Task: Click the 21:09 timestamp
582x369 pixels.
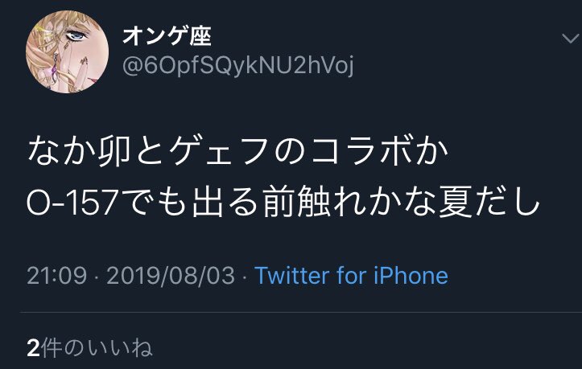Action: click(x=57, y=276)
